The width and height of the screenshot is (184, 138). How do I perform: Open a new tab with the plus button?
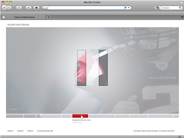pyautogui.click(x=49, y=17)
